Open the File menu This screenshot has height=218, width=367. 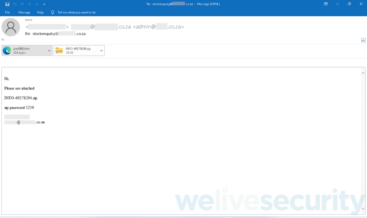point(7,12)
